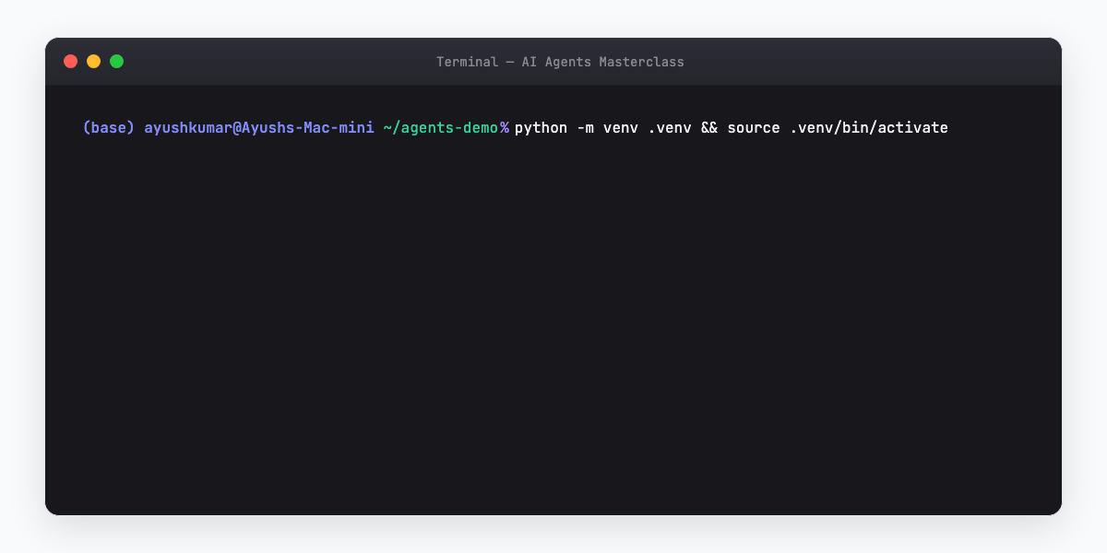
Task: Click the '~/agents-demo' directory path
Action: 441,127
